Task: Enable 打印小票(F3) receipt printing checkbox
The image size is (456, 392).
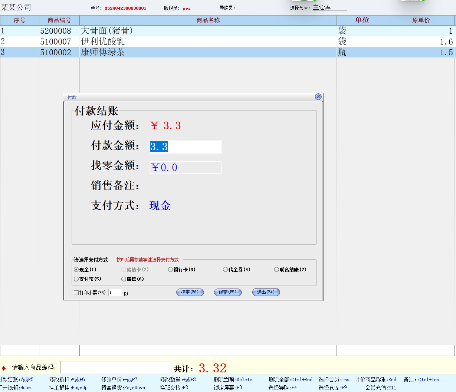Action: [76, 293]
